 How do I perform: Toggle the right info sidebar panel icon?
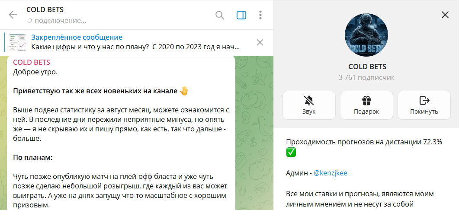click(x=241, y=15)
